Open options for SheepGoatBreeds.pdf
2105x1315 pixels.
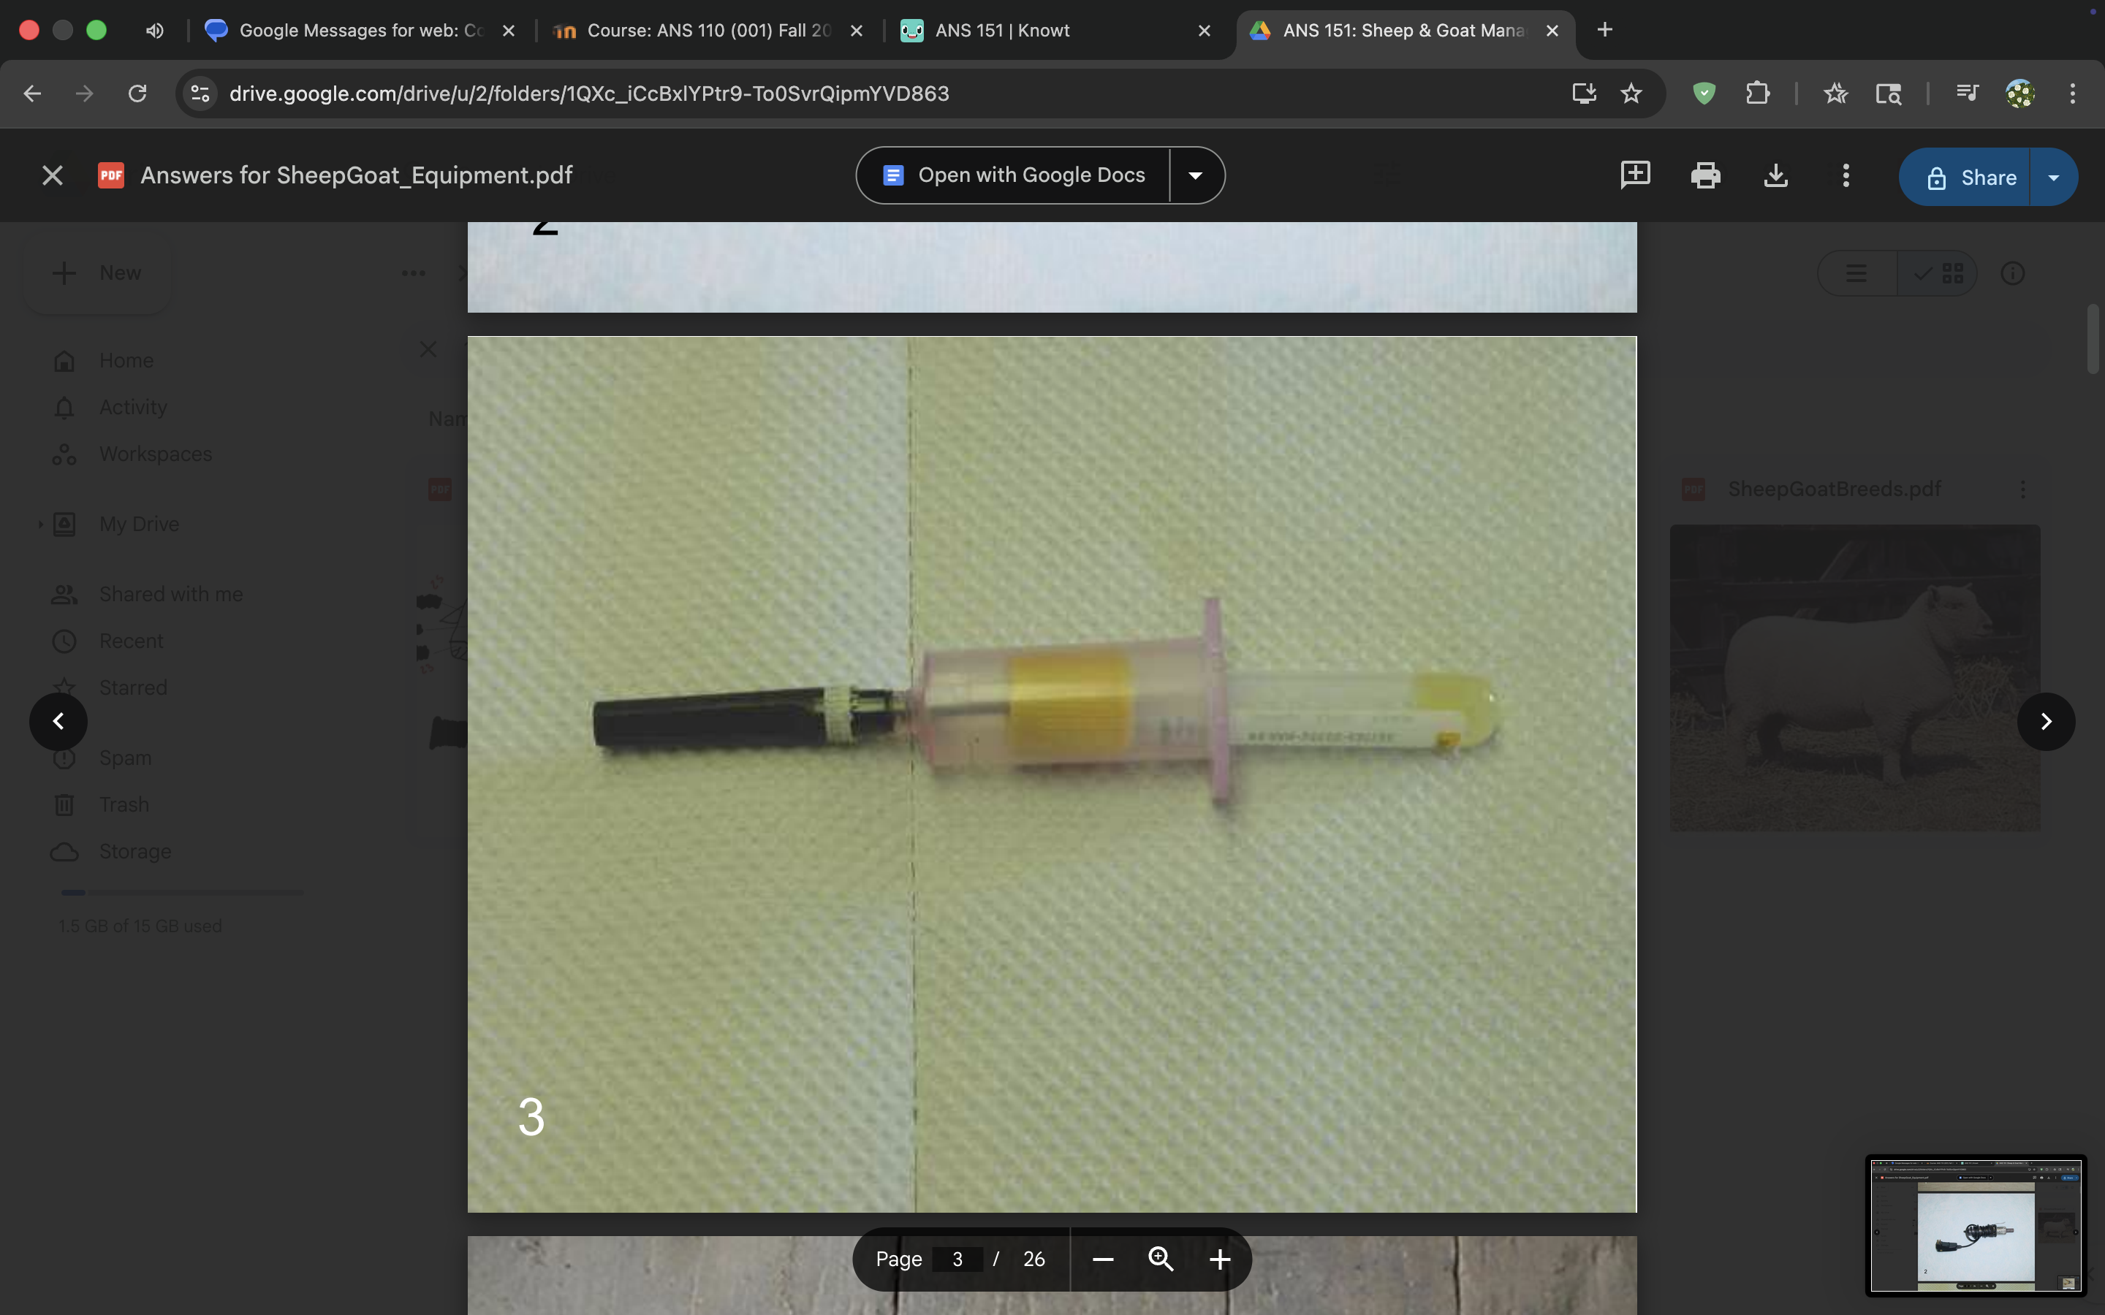pyautogui.click(x=2023, y=488)
